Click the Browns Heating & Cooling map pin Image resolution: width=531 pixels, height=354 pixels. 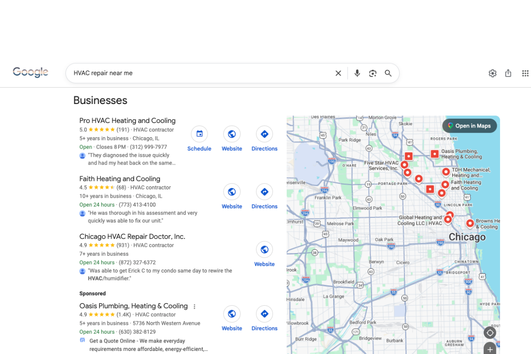coord(470,223)
